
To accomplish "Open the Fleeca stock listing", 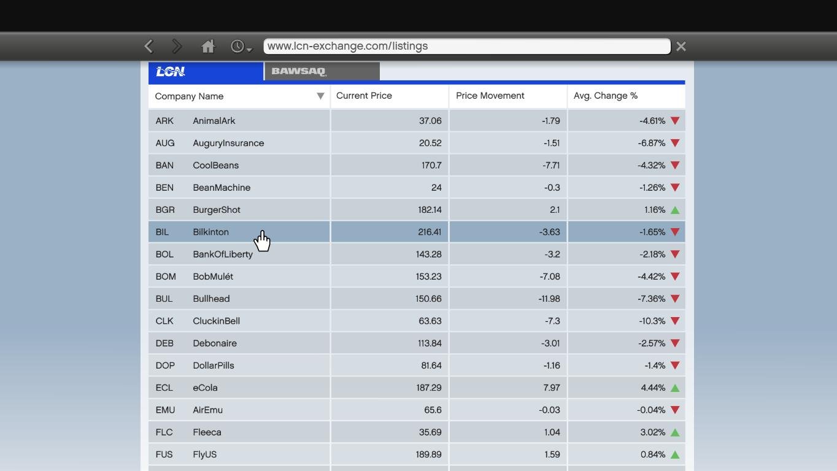I will point(417,432).
